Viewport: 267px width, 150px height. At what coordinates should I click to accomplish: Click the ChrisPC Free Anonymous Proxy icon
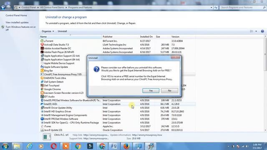(x=42, y=74)
